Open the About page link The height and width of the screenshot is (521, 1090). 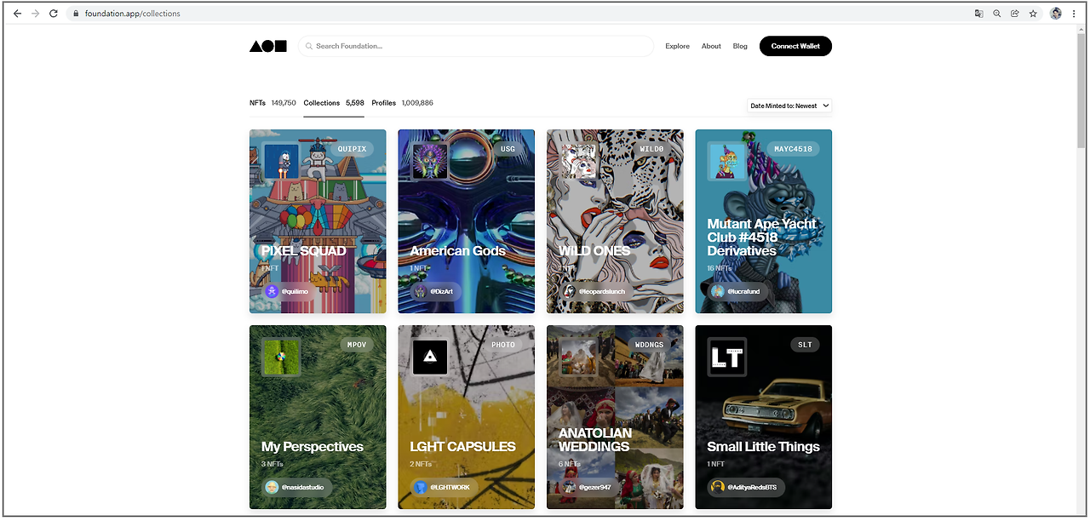(711, 46)
